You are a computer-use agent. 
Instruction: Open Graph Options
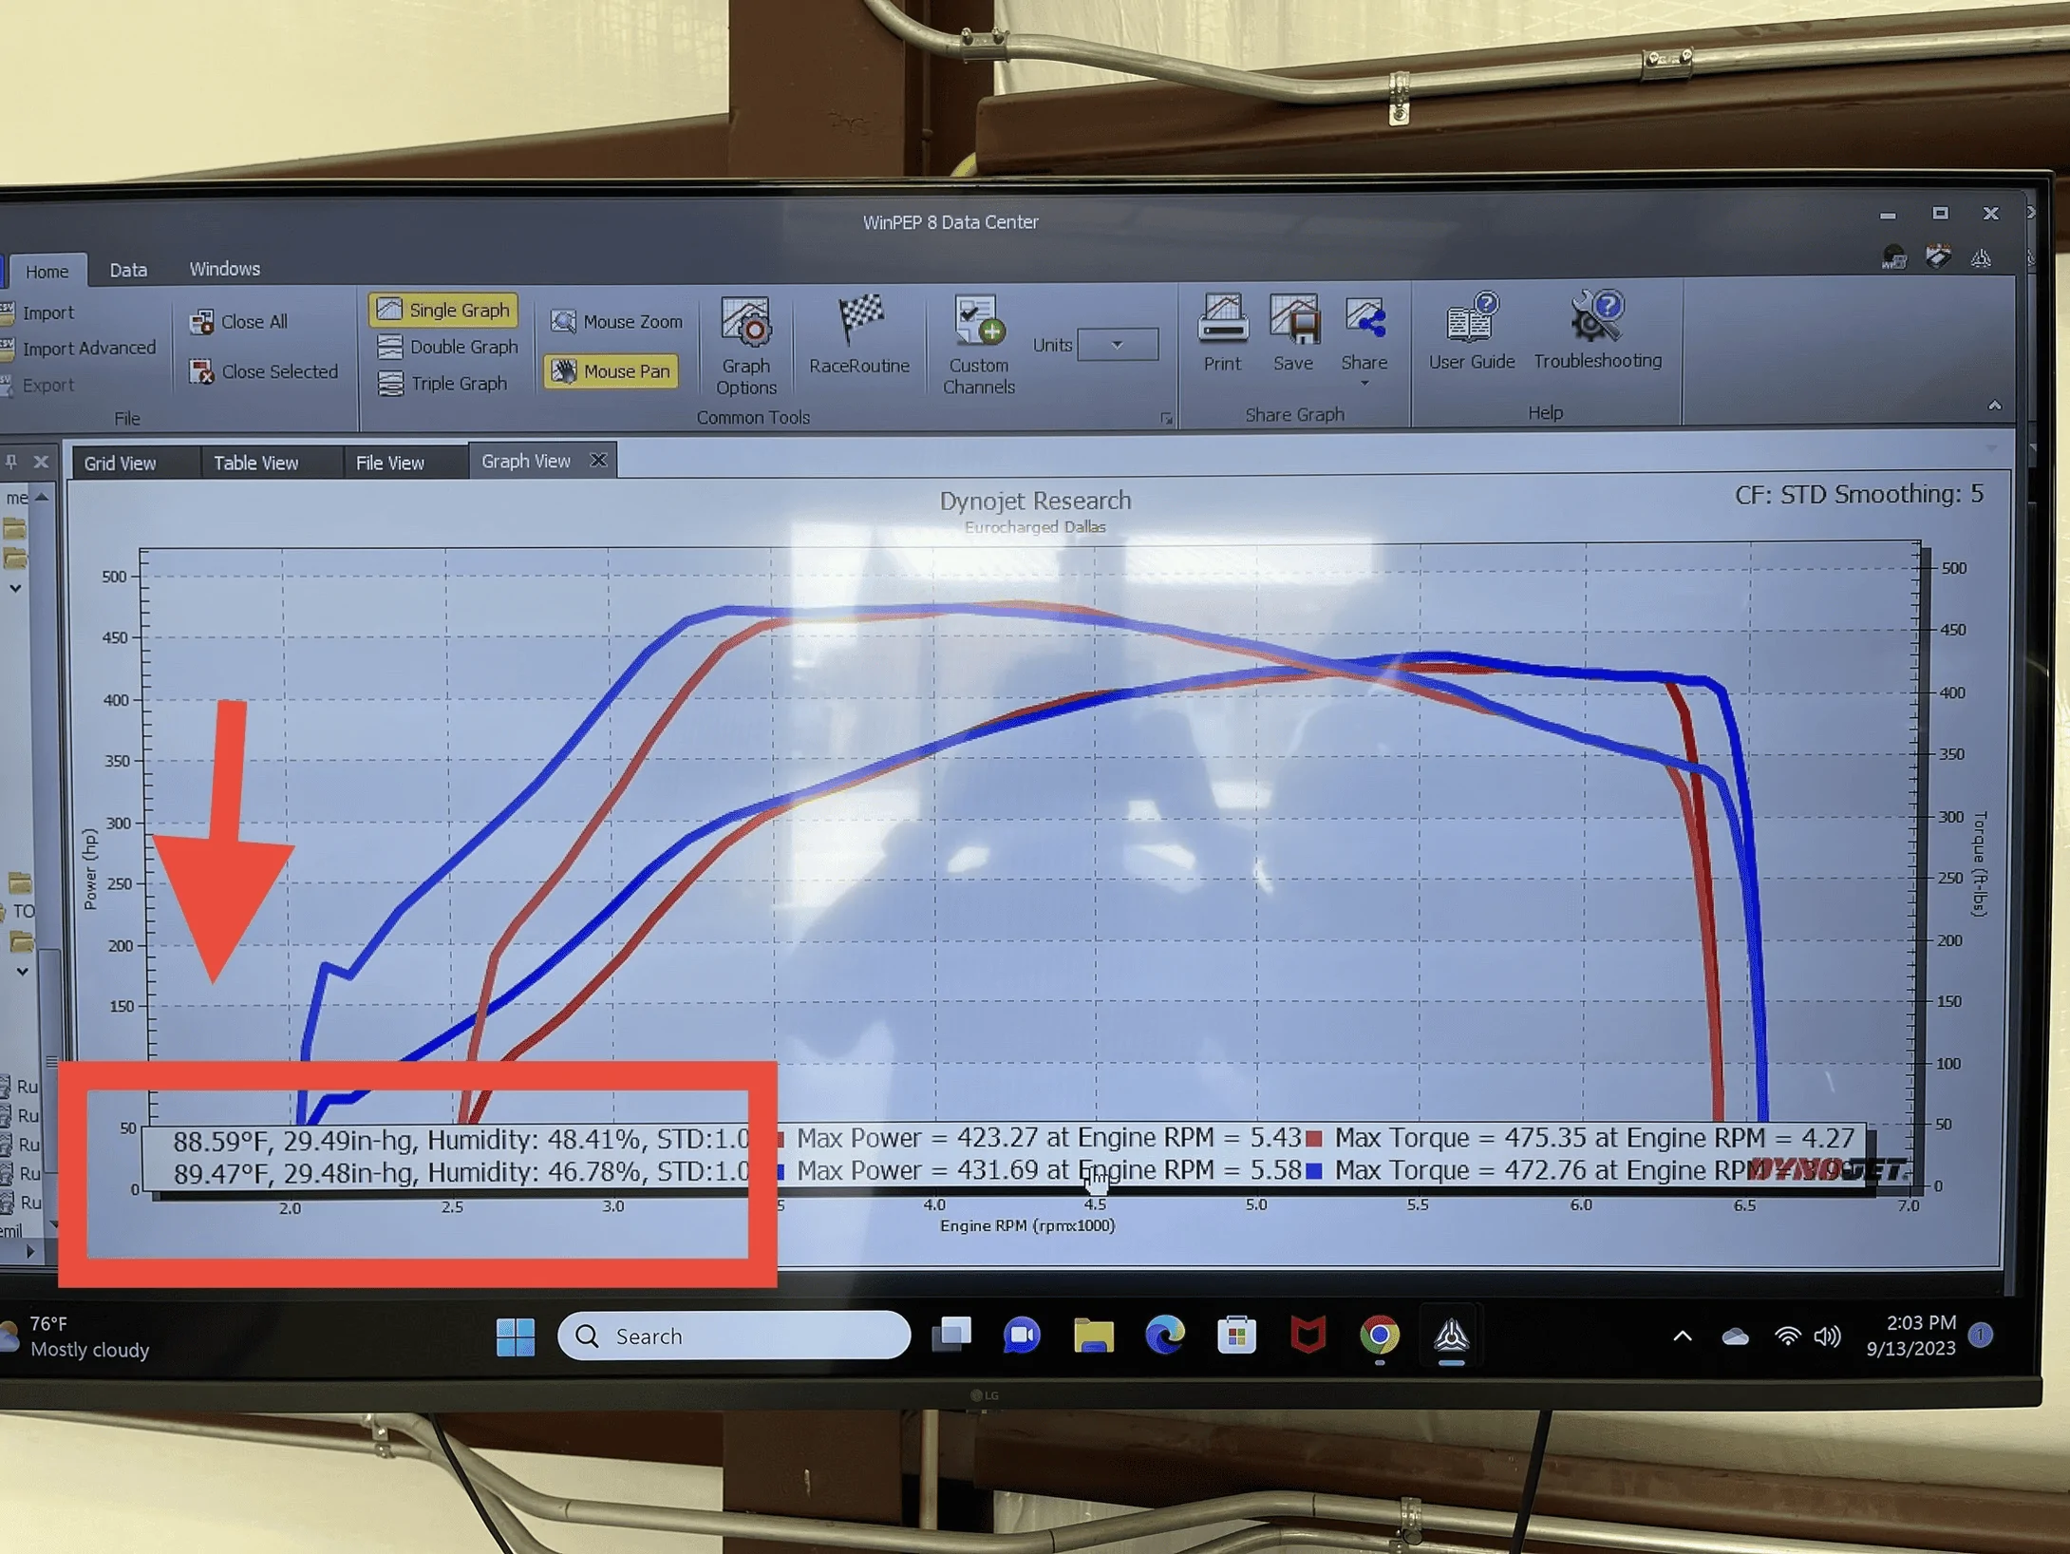[746, 346]
